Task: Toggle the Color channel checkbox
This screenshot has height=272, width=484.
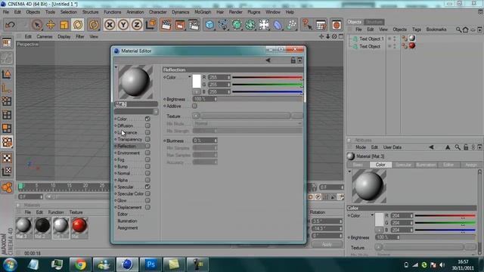Action: 147,119
